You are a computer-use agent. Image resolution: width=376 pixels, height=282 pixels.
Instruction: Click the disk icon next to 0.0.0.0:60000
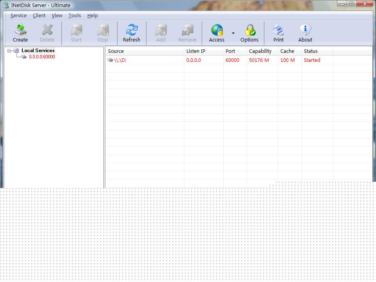point(23,56)
